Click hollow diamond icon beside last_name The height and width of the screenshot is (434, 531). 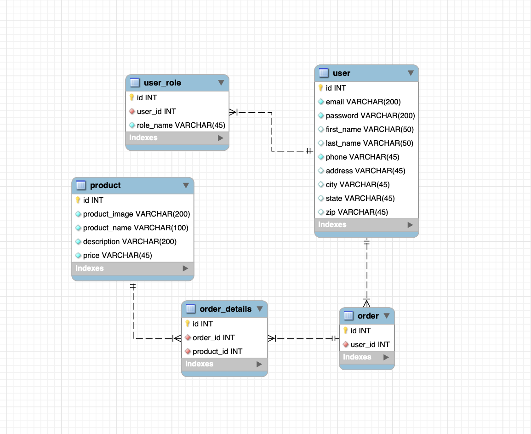click(x=321, y=143)
